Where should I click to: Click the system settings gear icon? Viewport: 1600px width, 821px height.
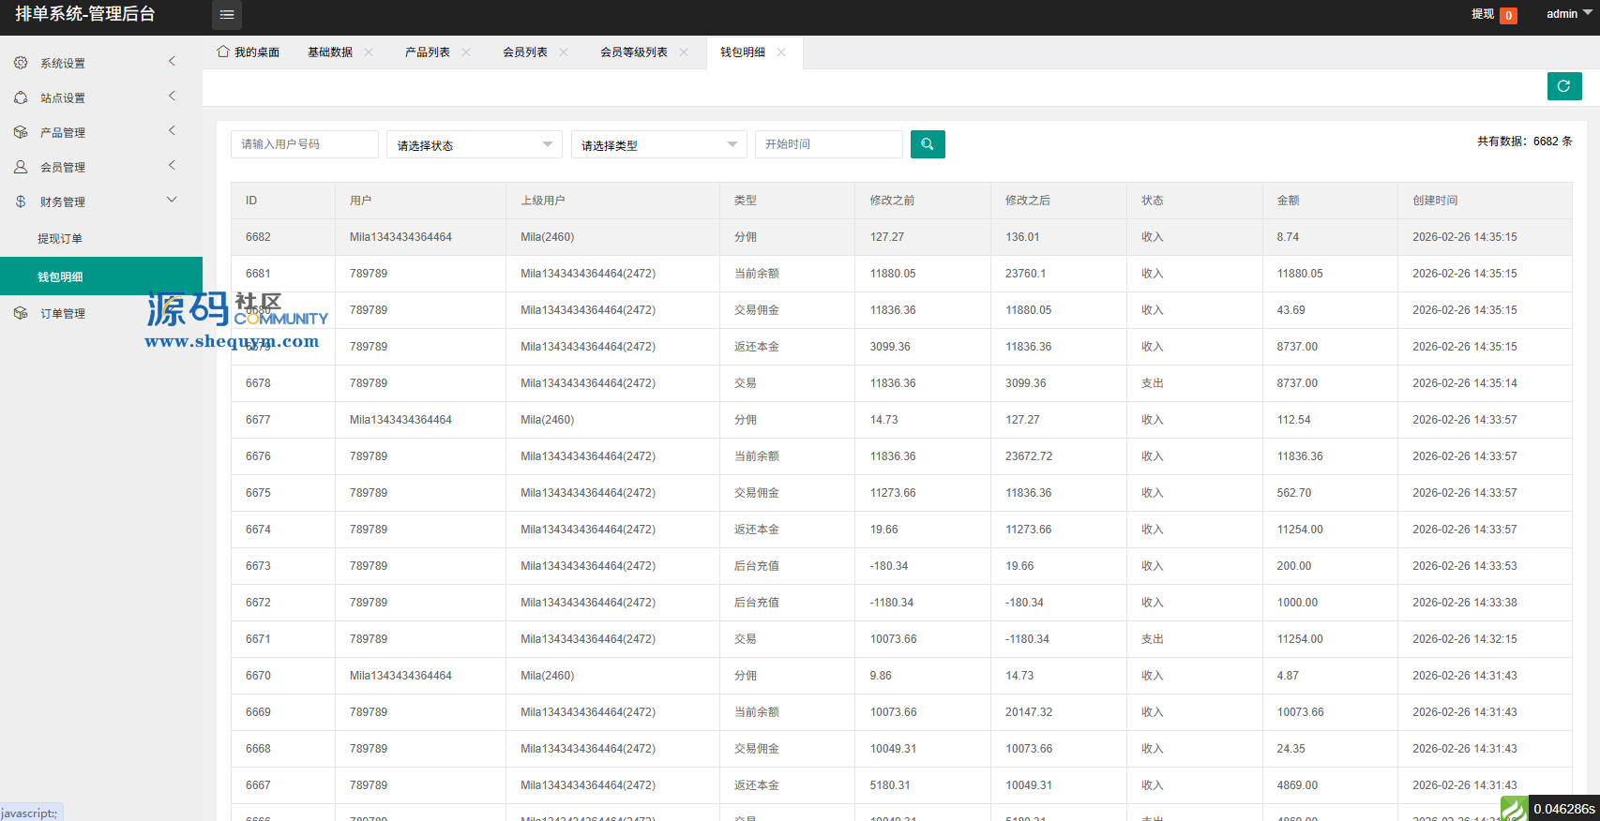click(x=21, y=63)
